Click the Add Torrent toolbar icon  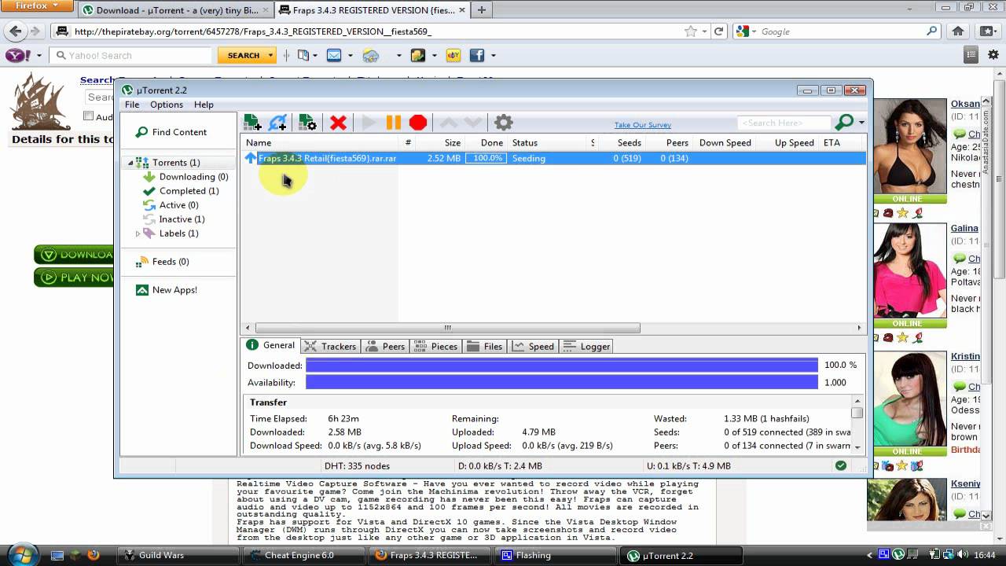pyautogui.click(x=252, y=123)
